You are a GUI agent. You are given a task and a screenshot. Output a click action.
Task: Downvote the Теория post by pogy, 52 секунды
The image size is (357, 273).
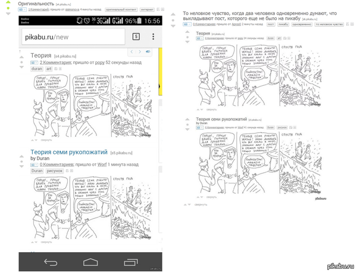point(21,67)
